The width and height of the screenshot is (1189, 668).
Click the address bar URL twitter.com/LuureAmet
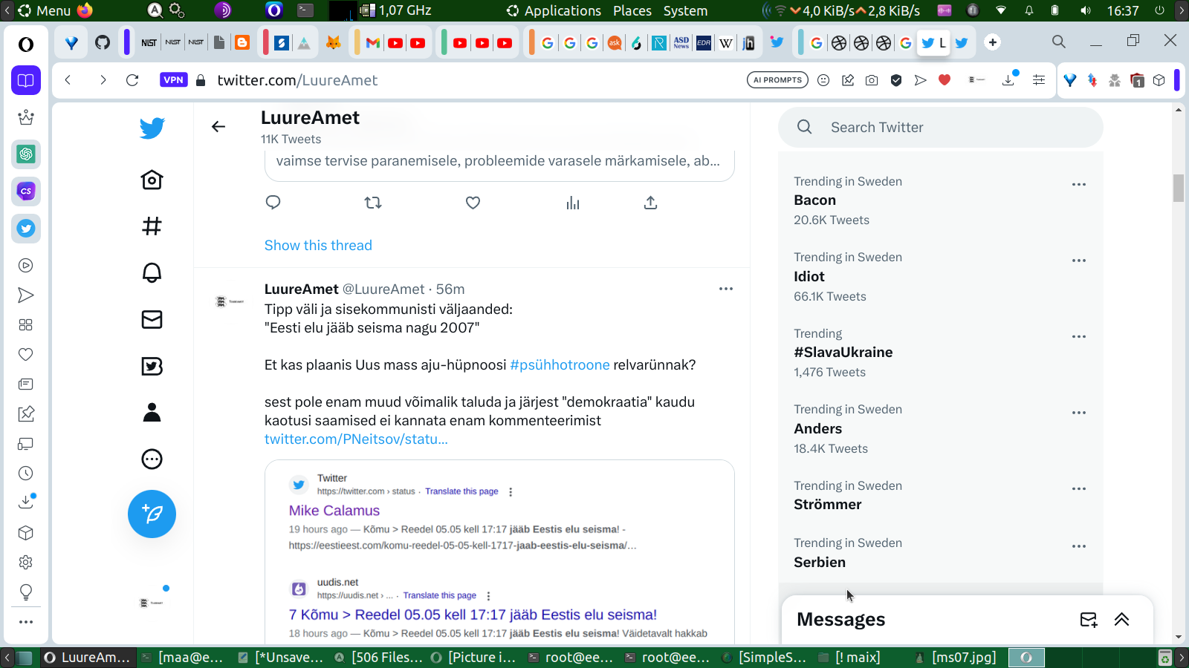tap(297, 80)
